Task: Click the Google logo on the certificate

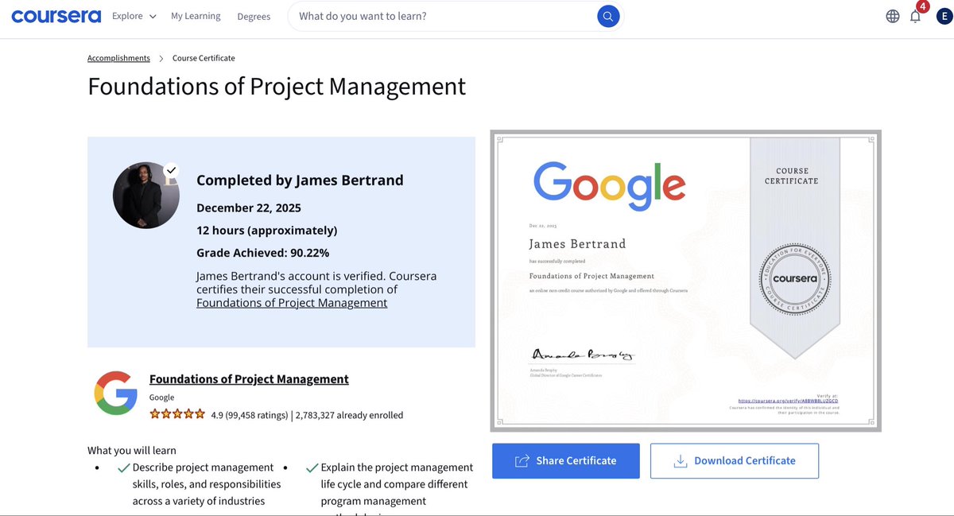Action: pyautogui.click(x=609, y=184)
